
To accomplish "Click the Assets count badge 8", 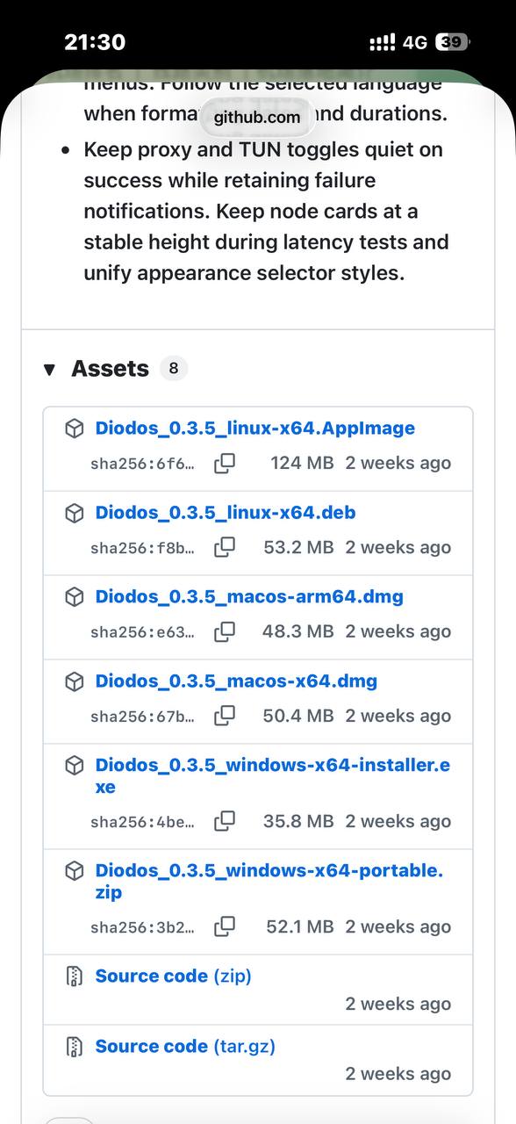I will pyautogui.click(x=173, y=369).
